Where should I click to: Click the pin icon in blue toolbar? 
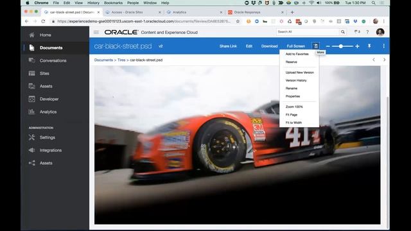[x=369, y=46]
